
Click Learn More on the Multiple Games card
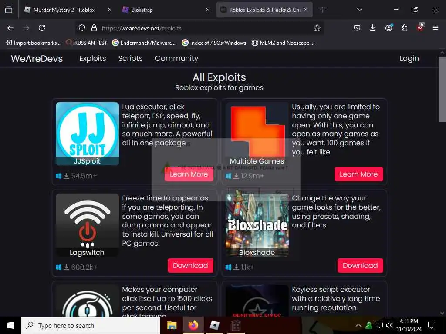359,174
